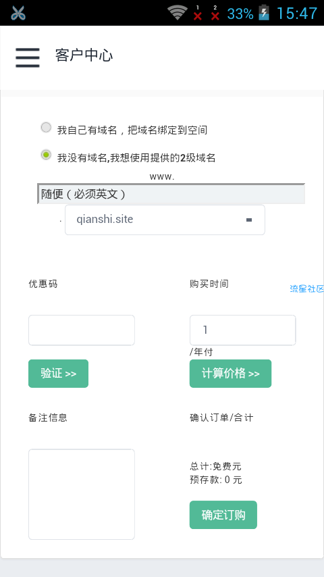Tap the 15:47 clock display
The image size is (324, 577).
pyautogui.click(x=296, y=14)
